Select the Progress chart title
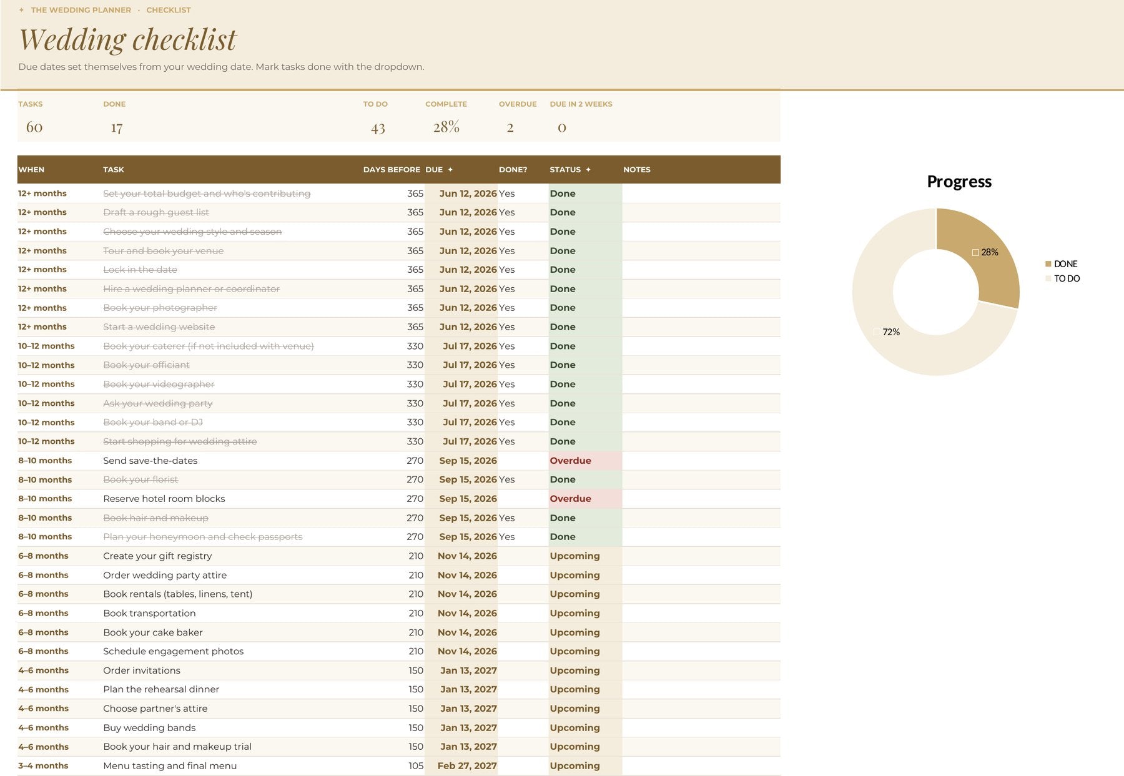1124x776 pixels. pos(959,182)
